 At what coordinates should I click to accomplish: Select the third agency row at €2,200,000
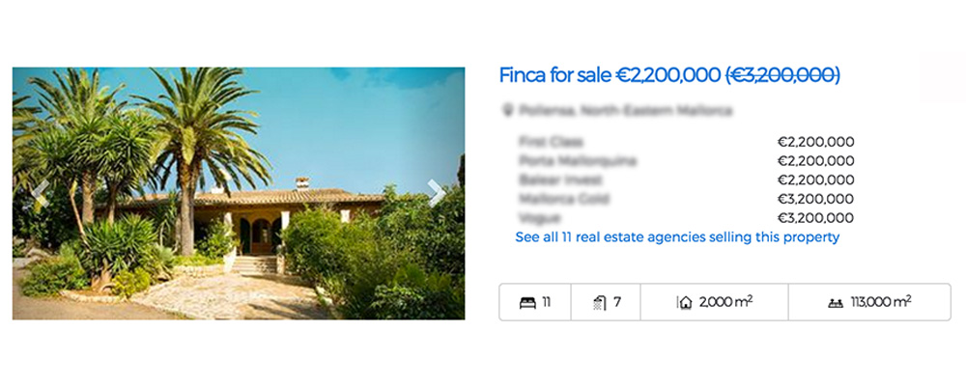686,180
